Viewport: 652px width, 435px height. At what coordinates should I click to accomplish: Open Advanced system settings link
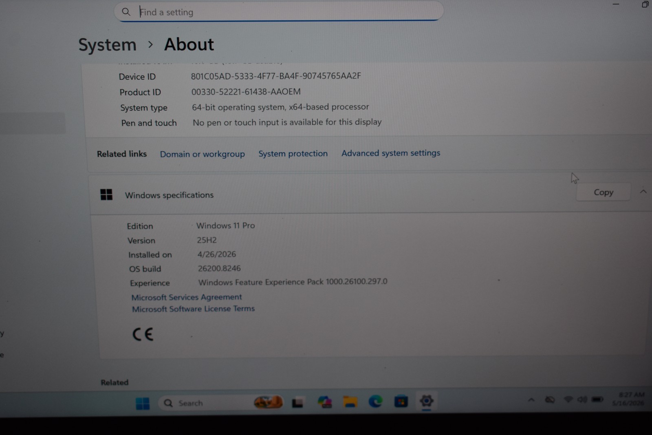coord(391,153)
